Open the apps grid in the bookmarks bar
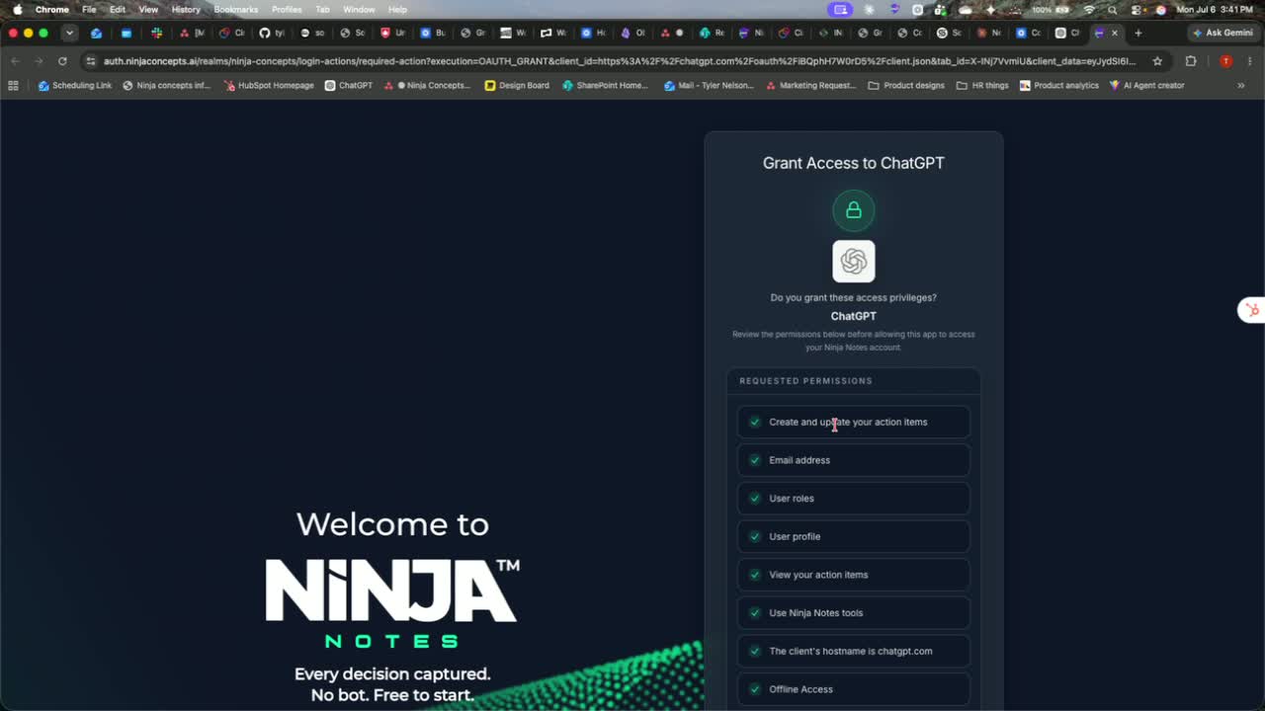The image size is (1265, 711). point(13,86)
